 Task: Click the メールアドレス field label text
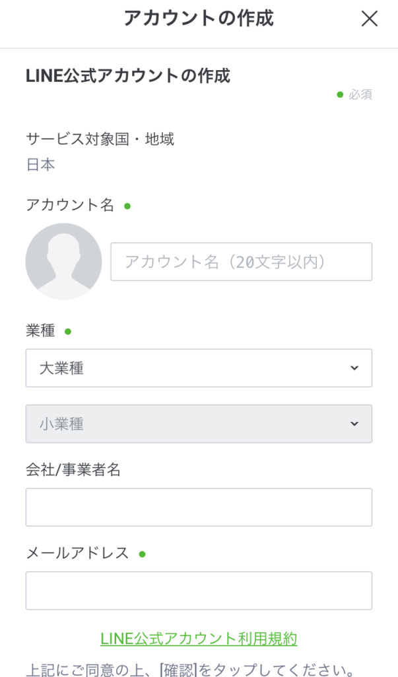(x=77, y=553)
